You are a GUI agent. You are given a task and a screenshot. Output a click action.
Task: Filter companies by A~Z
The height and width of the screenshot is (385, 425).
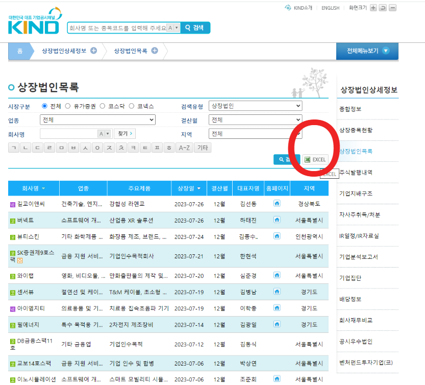click(x=184, y=148)
